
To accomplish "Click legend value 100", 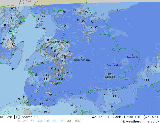I will pos(77,121).
